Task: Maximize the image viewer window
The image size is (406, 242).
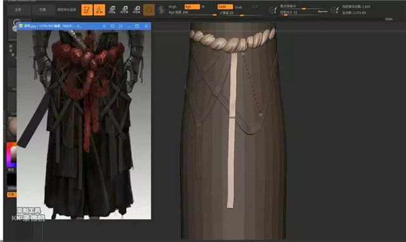Action: (137, 26)
